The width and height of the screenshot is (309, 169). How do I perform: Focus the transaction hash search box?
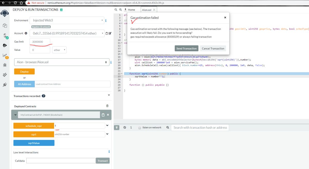[200, 128]
